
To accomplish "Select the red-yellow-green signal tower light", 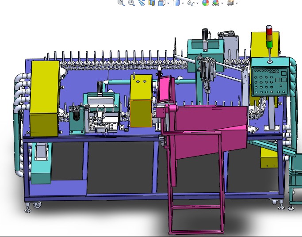I will 269,37.
